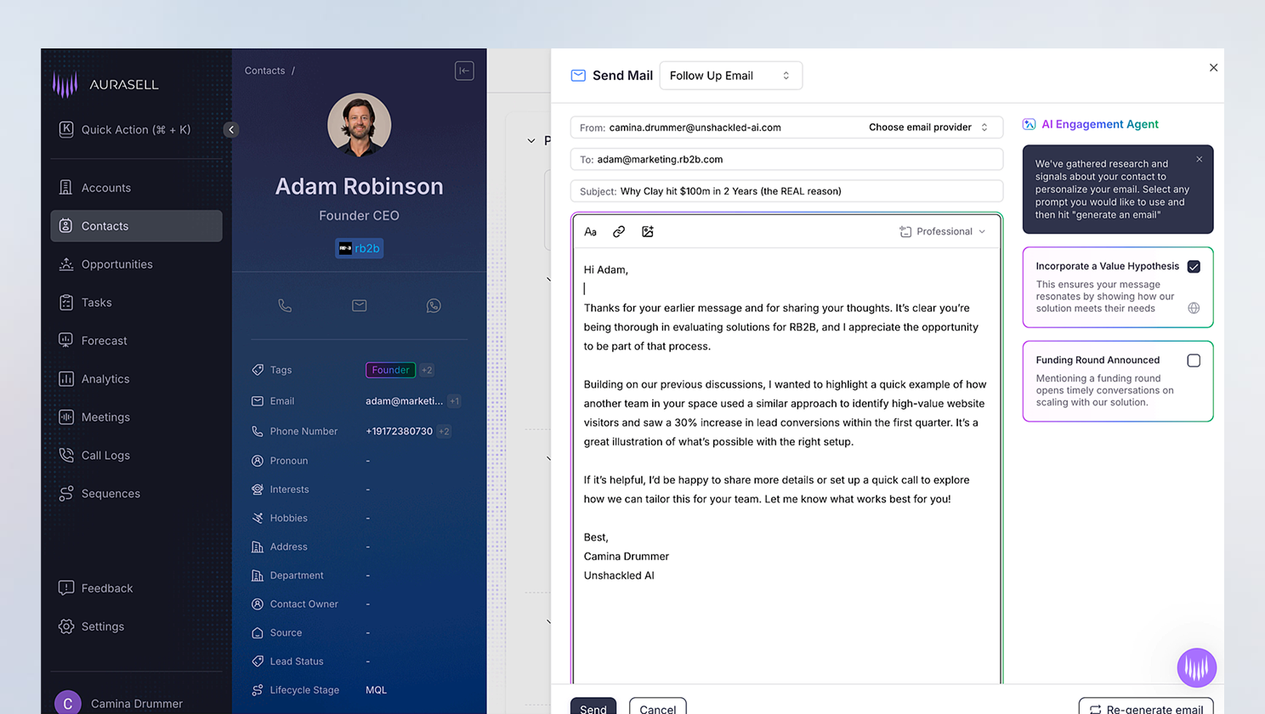Click the Quick Action K icon
The image size is (1265, 714).
coord(66,129)
